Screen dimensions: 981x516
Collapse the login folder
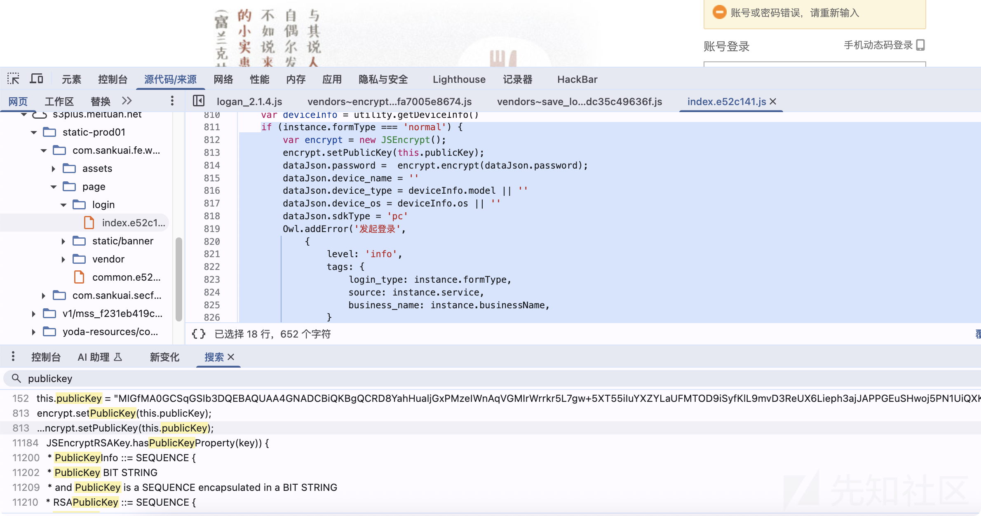63,205
